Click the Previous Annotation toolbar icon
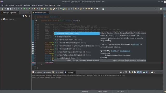Viewport: 166px width, 93px height. [x=81, y=9]
